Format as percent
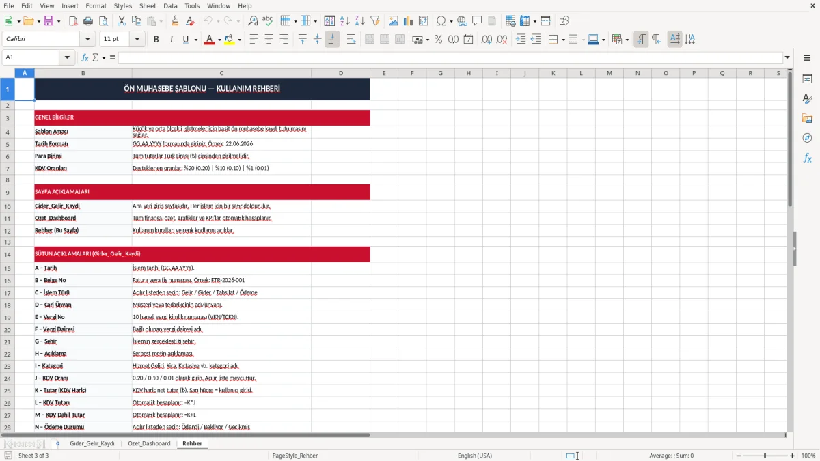Viewport: 820px width, 461px height. [439, 40]
